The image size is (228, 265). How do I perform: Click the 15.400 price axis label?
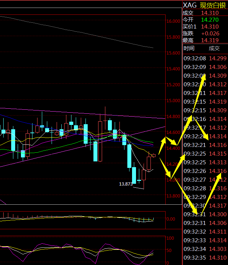click(x=173, y=69)
